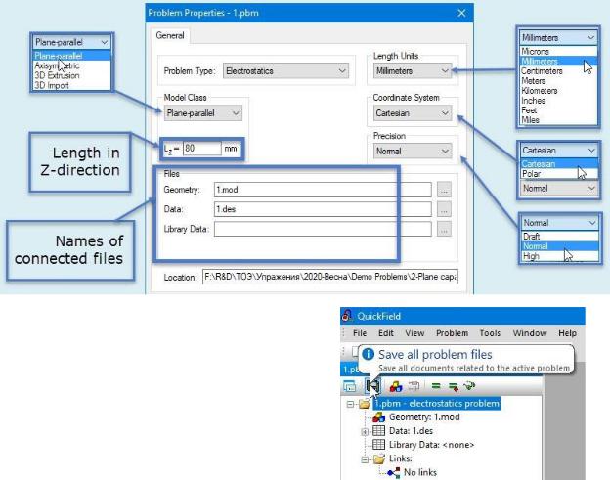Screen dimensions: 610x480
Task: Click the link nodes icon beside No links
Action: pos(393,472)
